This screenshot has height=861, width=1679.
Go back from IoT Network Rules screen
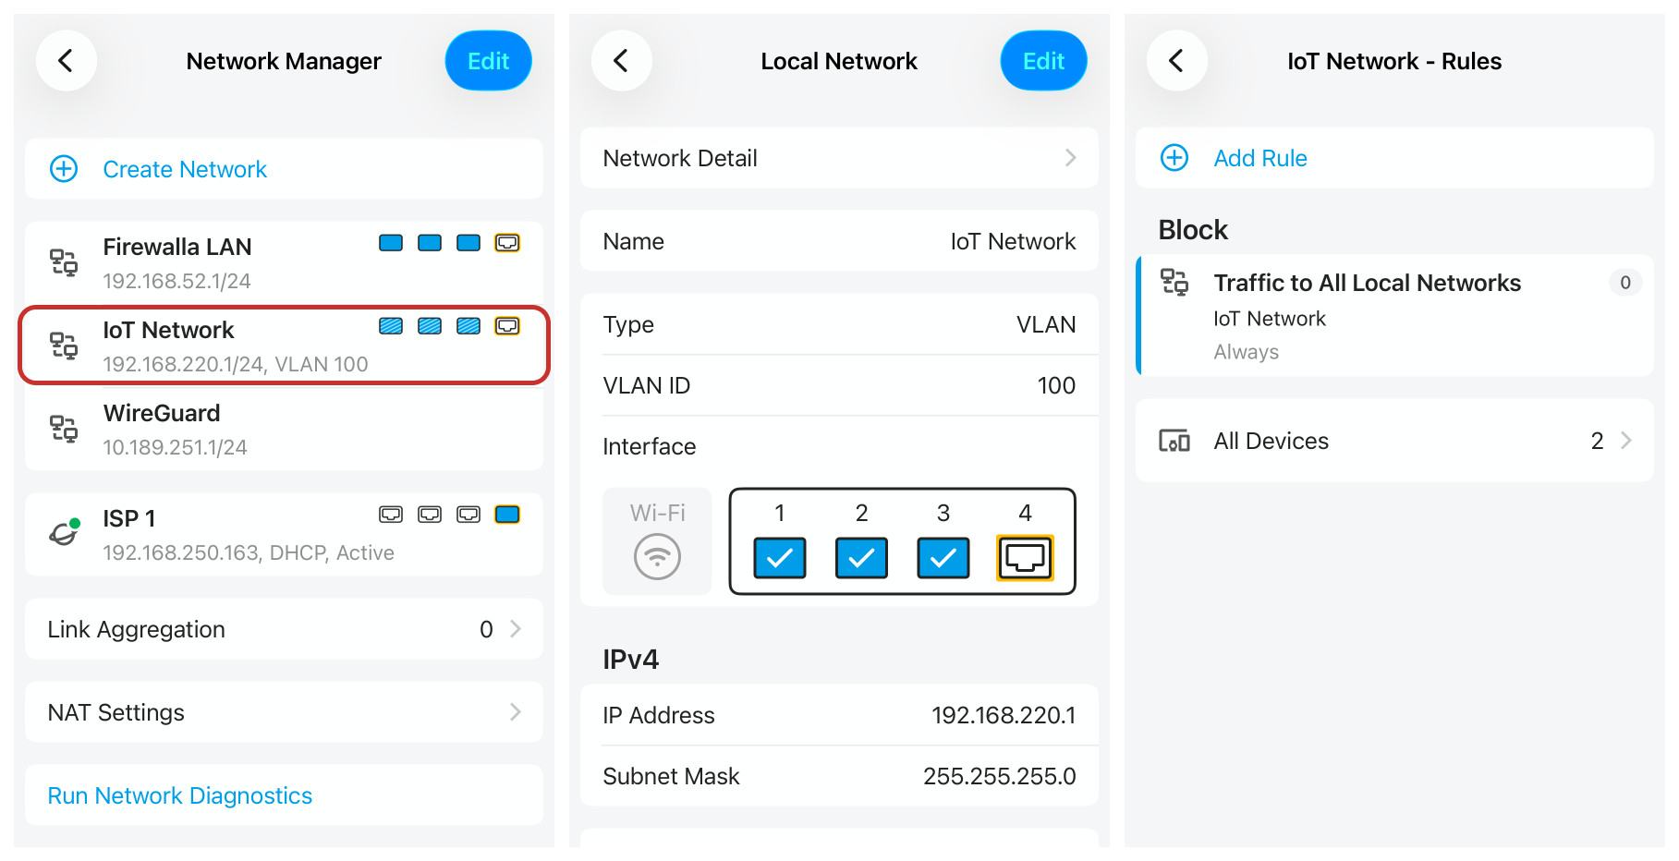click(x=1176, y=61)
